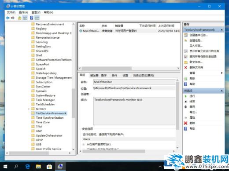Click the MsCtfMonitor name field

[x=134, y=82]
